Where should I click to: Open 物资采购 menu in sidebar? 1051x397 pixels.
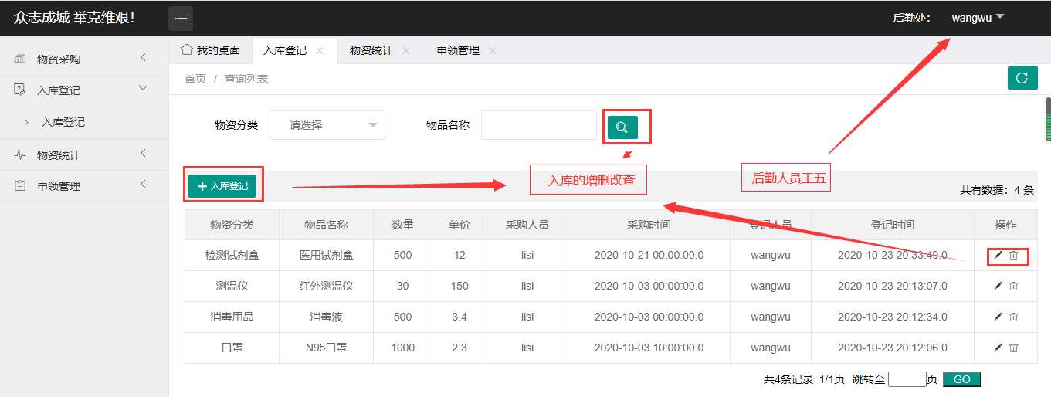(84, 59)
